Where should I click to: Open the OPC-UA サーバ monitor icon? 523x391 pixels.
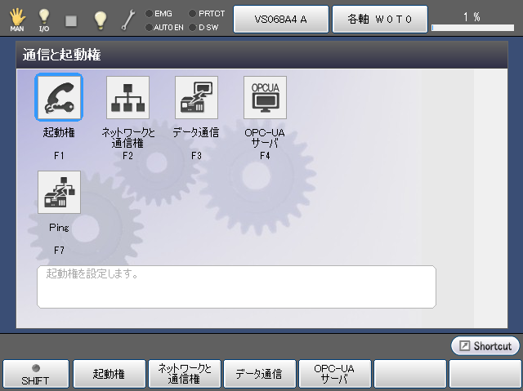coord(265,97)
